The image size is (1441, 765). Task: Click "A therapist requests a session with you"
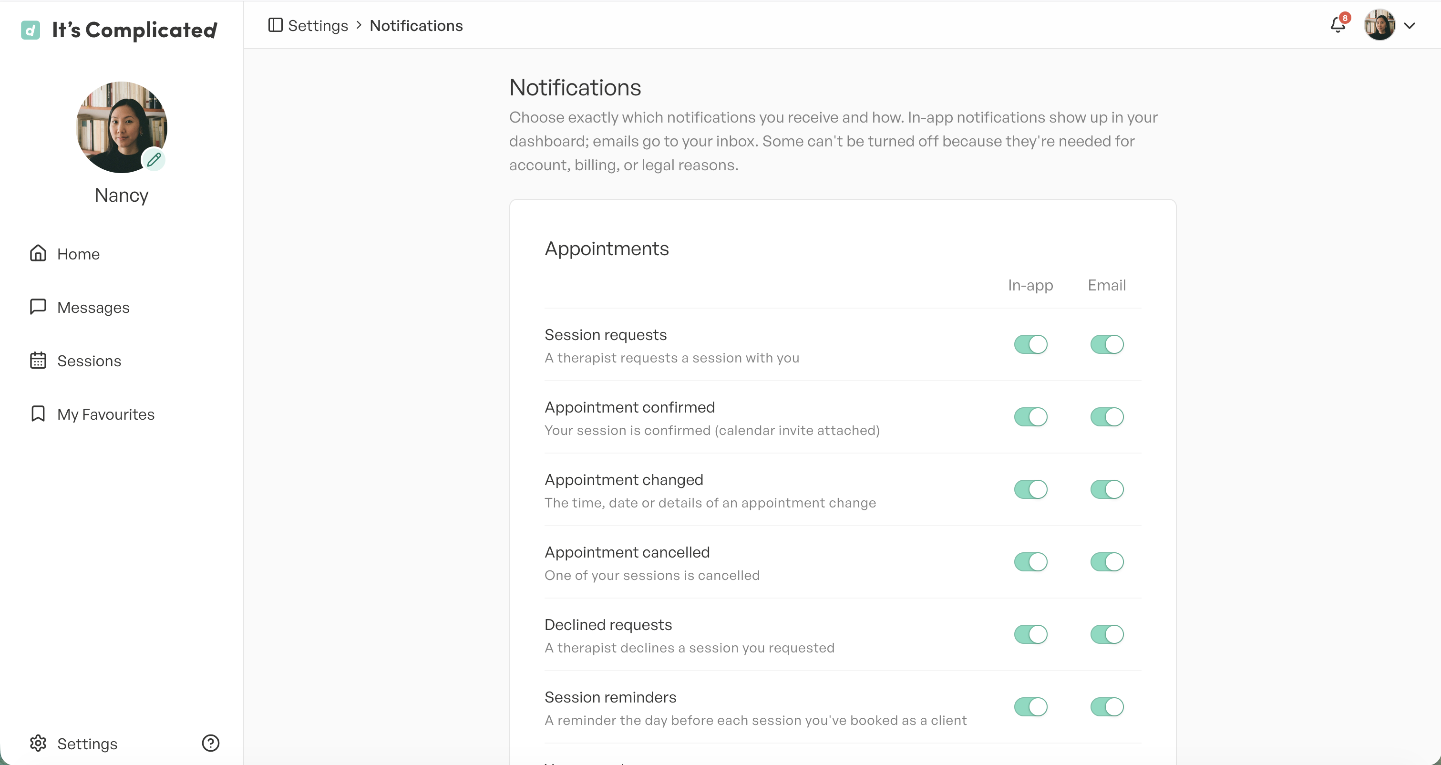click(x=672, y=358)
